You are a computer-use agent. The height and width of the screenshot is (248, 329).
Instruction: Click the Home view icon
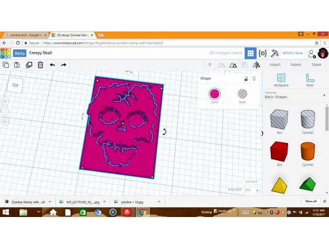click(5, 101)
